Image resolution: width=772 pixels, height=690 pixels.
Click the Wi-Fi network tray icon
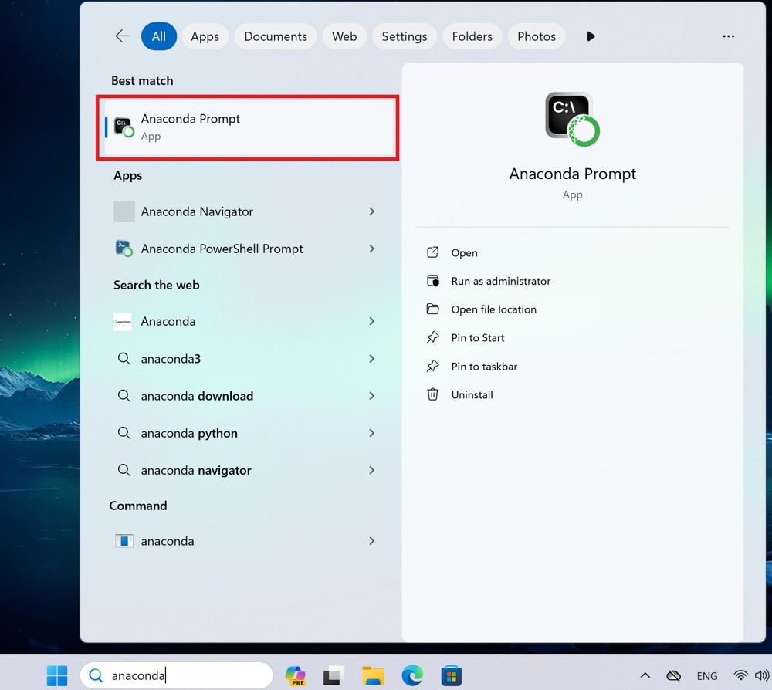(740, 675)
